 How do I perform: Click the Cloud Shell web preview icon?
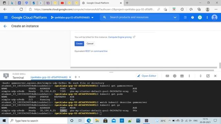[x=182, y=76]
